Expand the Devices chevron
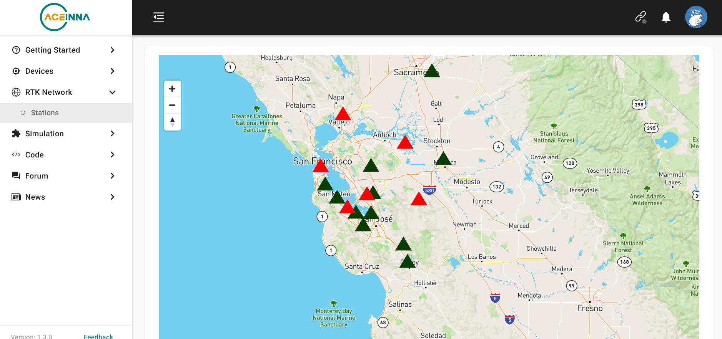Screen dimensions: 722x339 click(112, 71)
